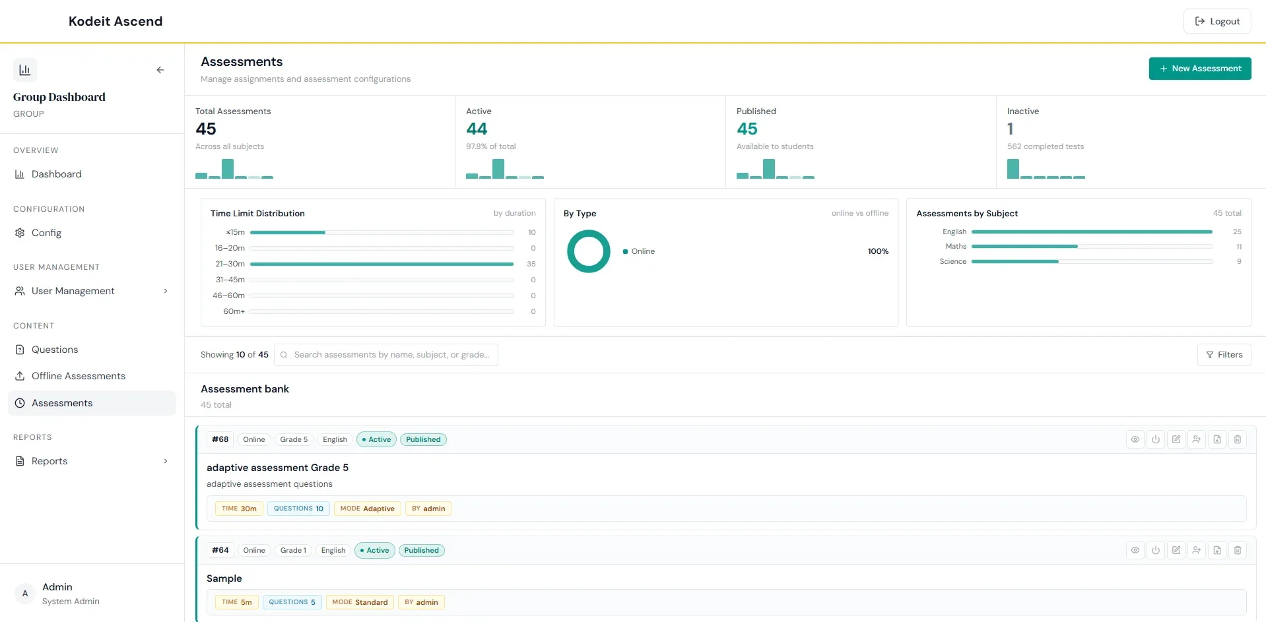Download file for assessment #68
Screen dimensions: 1266x622
pyautogui.click(x=1217, y=439)
